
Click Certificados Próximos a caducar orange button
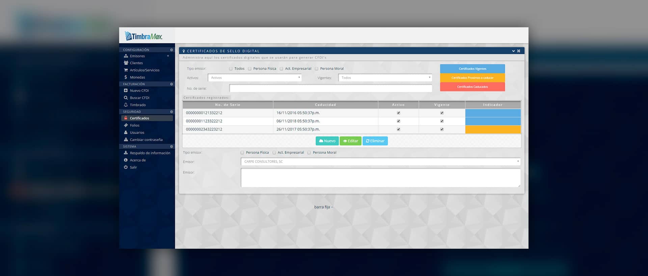pos(473,78)
